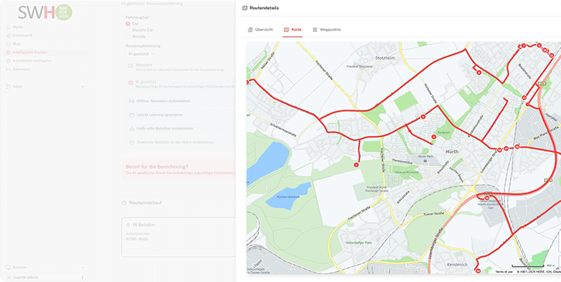Open the Dashboard page from sidebar

[x=22, y=35]
